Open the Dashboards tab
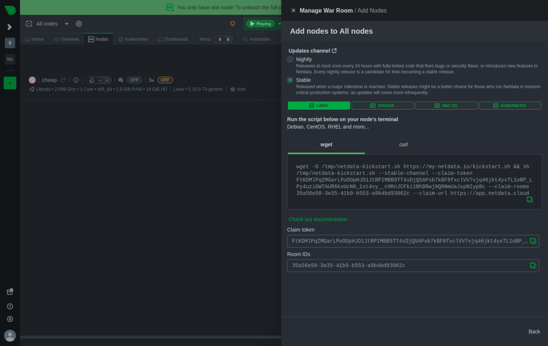This screenshot has width=548, height=346. [x=173, y=39]
